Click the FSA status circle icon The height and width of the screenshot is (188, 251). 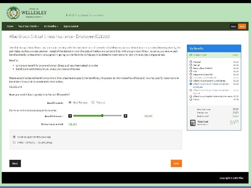191,71
